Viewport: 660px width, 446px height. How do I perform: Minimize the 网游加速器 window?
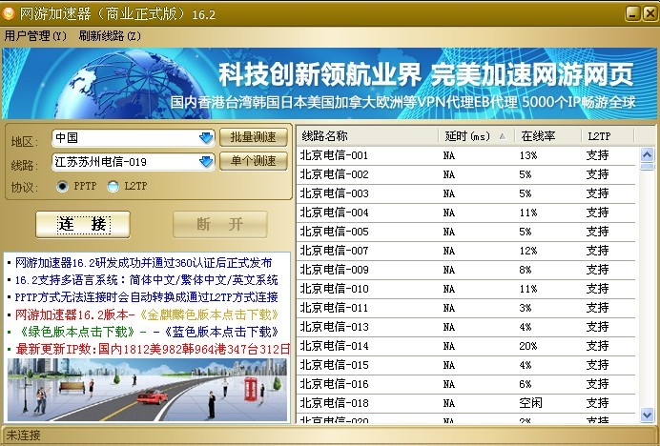[x=632, y=14]
